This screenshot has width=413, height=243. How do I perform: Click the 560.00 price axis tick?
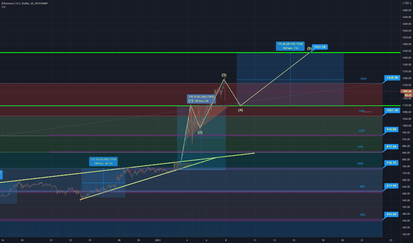[407, 200]
